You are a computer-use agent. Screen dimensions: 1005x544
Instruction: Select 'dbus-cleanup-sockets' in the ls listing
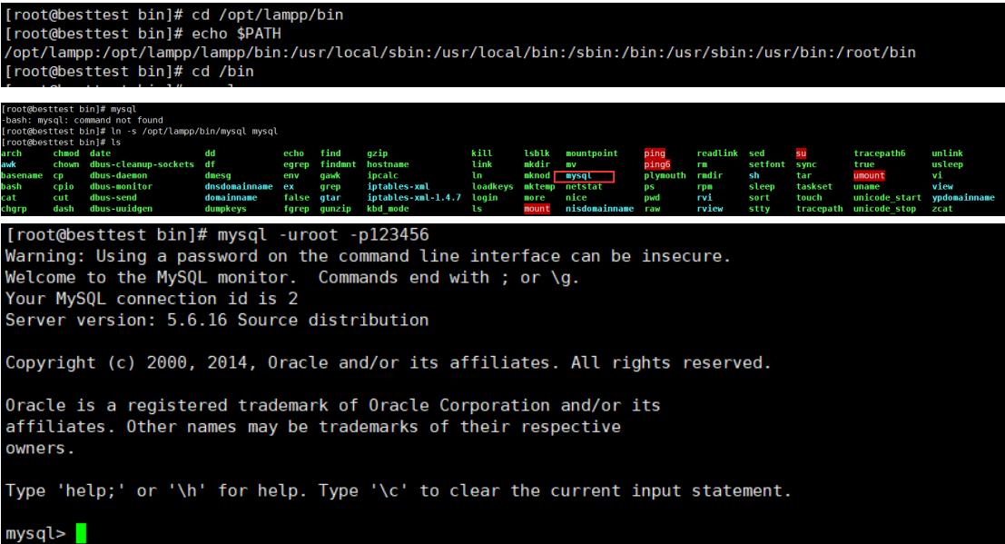(x=142, y=164)
